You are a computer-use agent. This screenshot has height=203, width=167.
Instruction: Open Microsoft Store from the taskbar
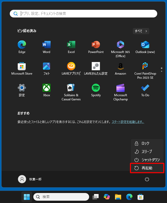(x=141, y=197)
